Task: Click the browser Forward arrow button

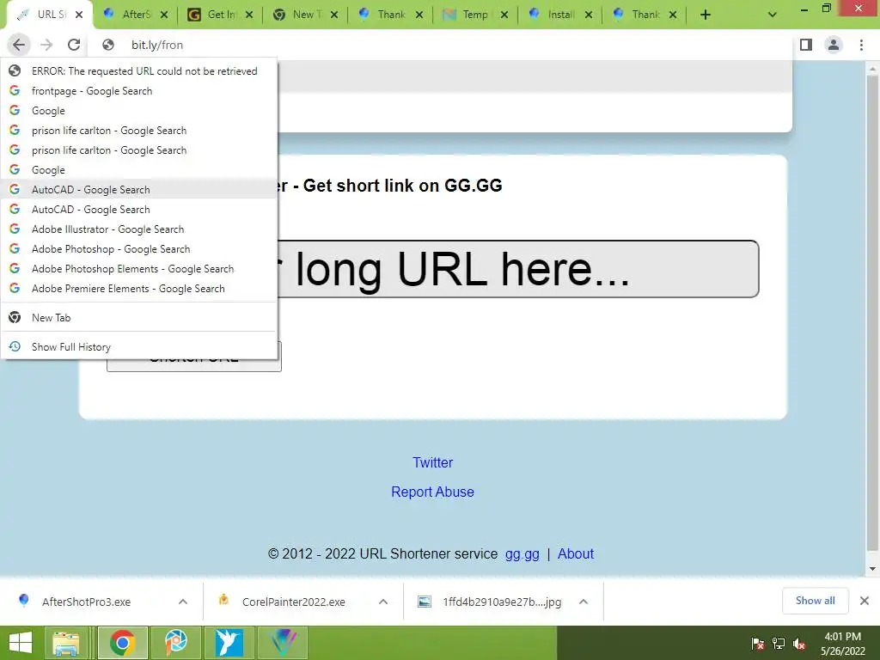Action: point(46,45)
